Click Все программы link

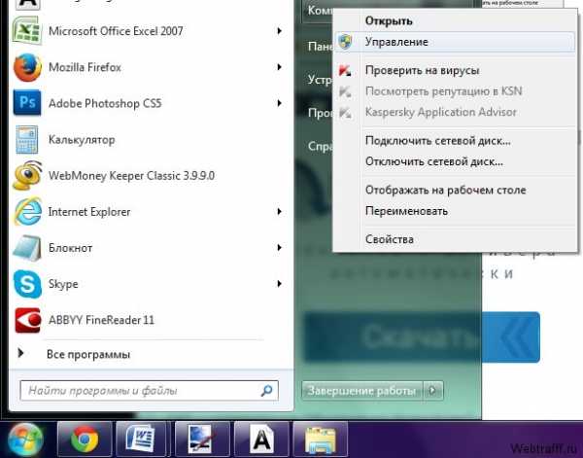pyautogui.click(x=88, y=354)
